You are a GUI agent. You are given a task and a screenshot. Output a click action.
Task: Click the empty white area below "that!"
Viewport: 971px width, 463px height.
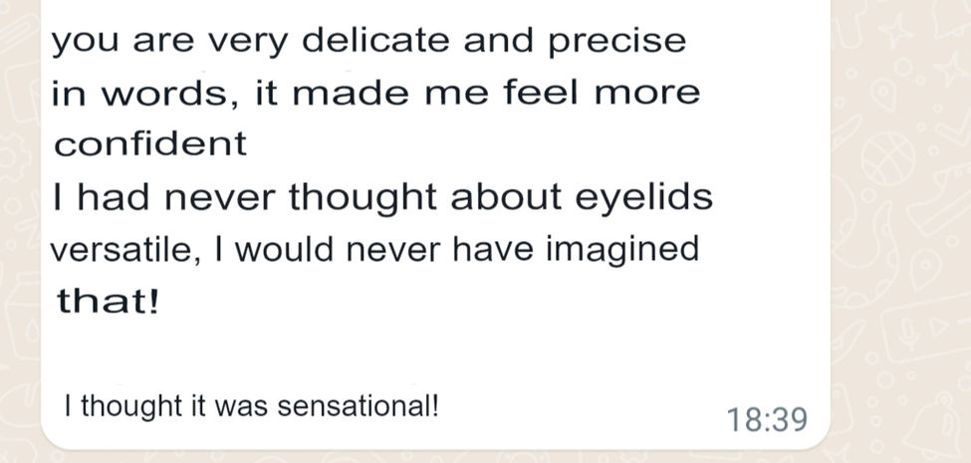click(398, 348)
